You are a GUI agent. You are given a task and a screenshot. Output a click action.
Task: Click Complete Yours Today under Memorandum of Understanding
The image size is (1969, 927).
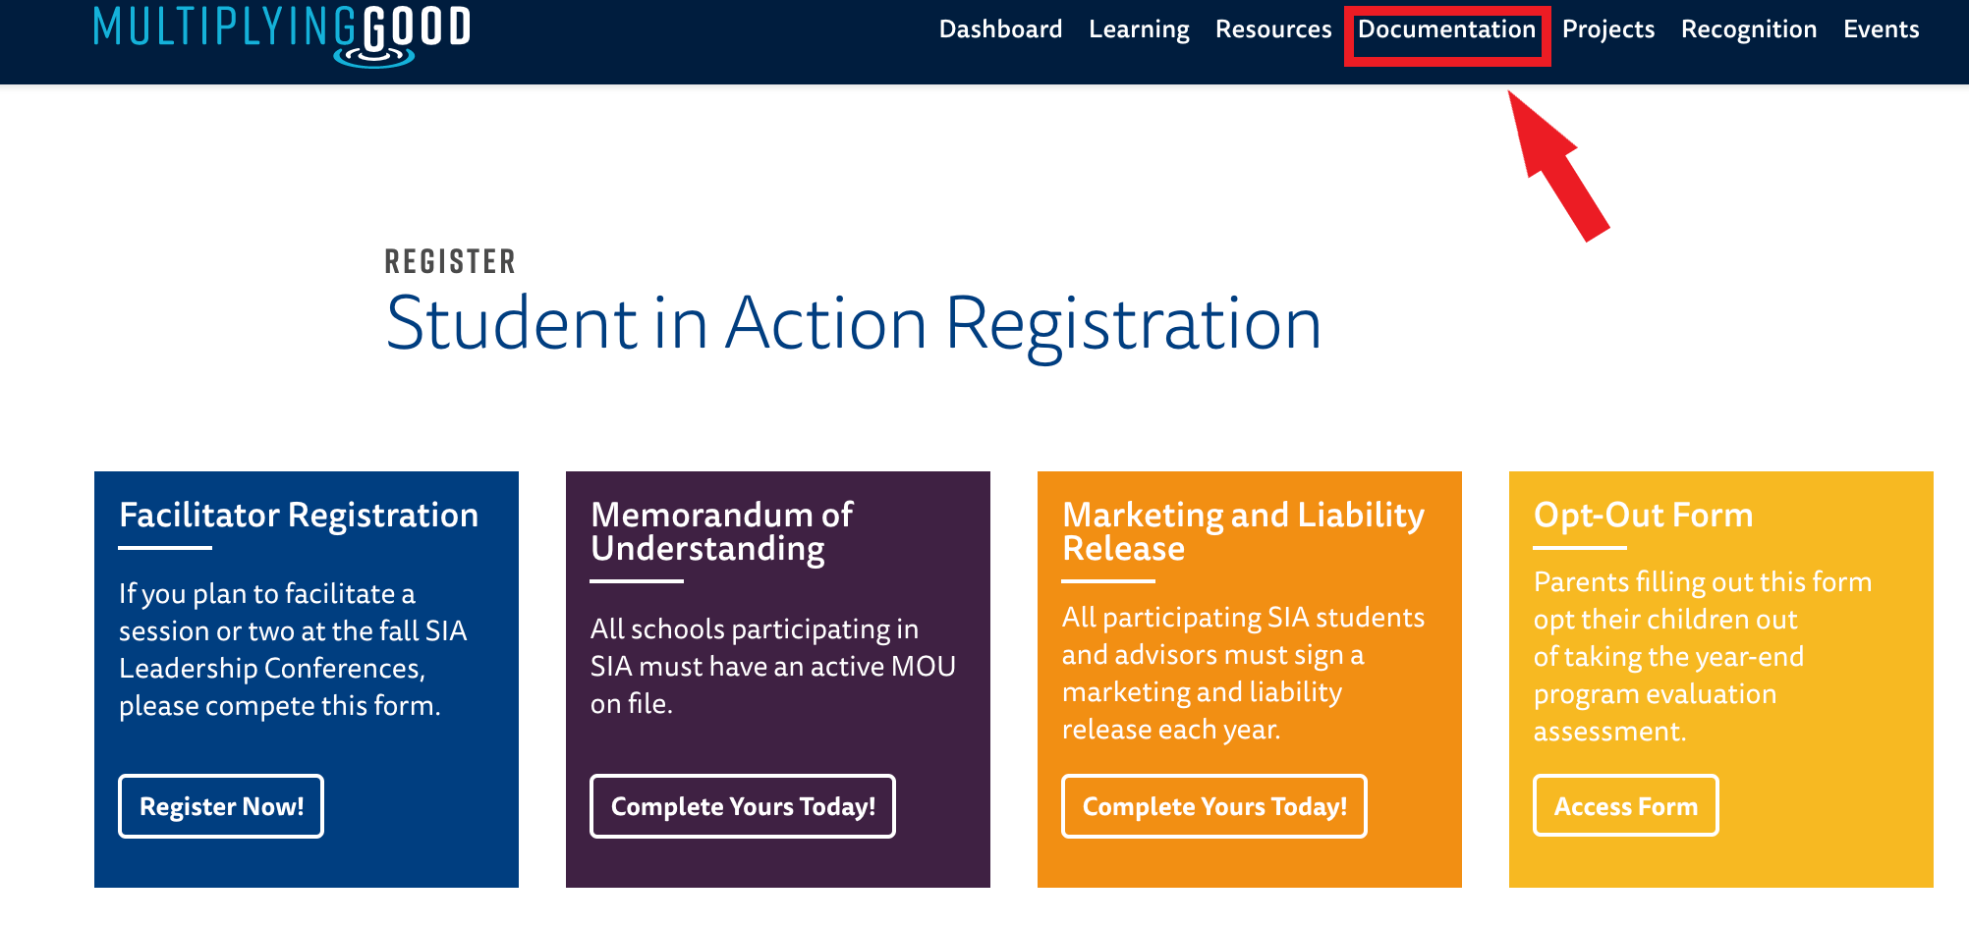point(743,806)
